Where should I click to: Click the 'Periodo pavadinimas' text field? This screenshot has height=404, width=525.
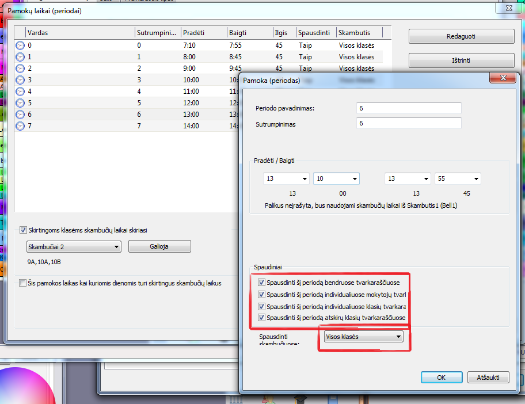coord(409,108)
